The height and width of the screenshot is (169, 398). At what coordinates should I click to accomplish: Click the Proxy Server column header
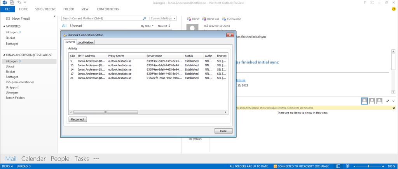point(126,56)
